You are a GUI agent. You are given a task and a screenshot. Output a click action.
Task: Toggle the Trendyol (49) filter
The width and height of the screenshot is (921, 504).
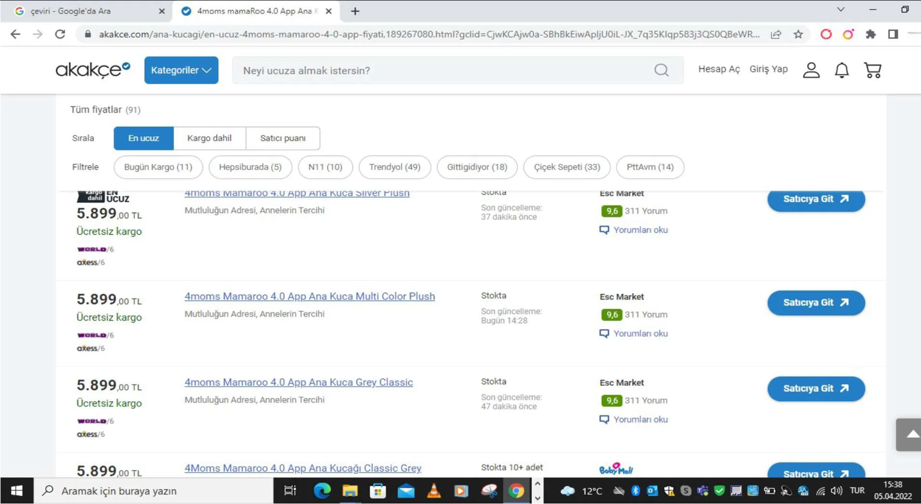pyautogui.click(x=395, y=167)
